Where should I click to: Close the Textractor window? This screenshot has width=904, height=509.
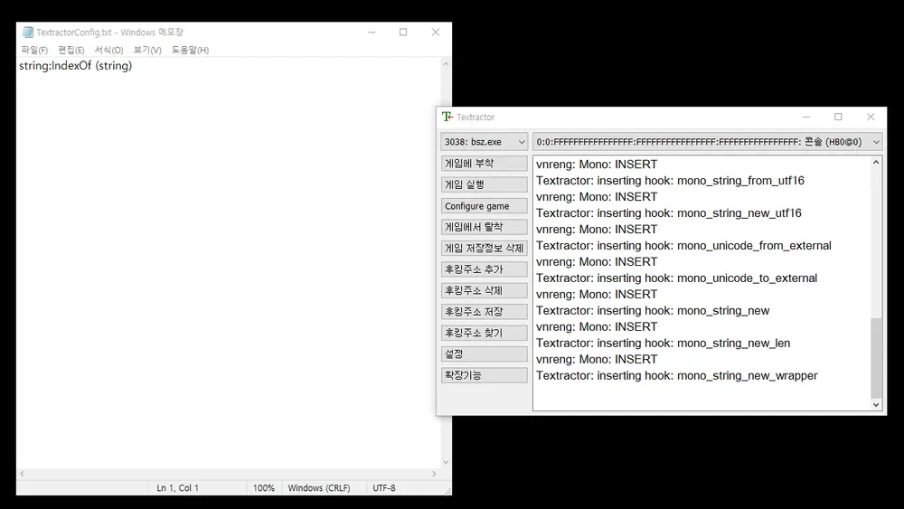pyautogui.click(x=871, y=117)
